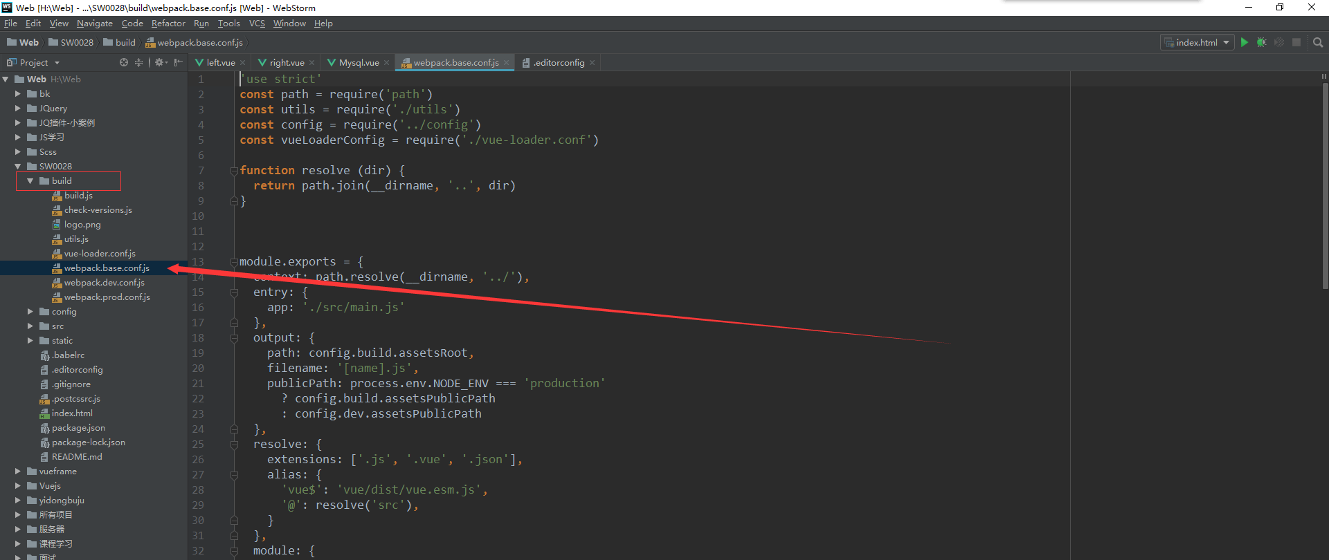Viewport: 1329px width, 560px height.
Task: Expand the bk folder
Action: [18, 94]
